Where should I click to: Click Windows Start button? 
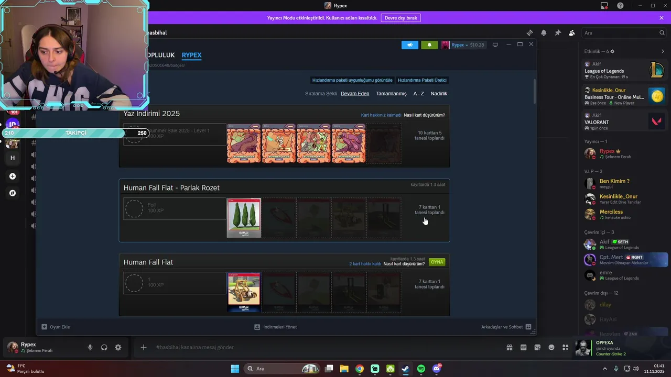tap(235, 369)
